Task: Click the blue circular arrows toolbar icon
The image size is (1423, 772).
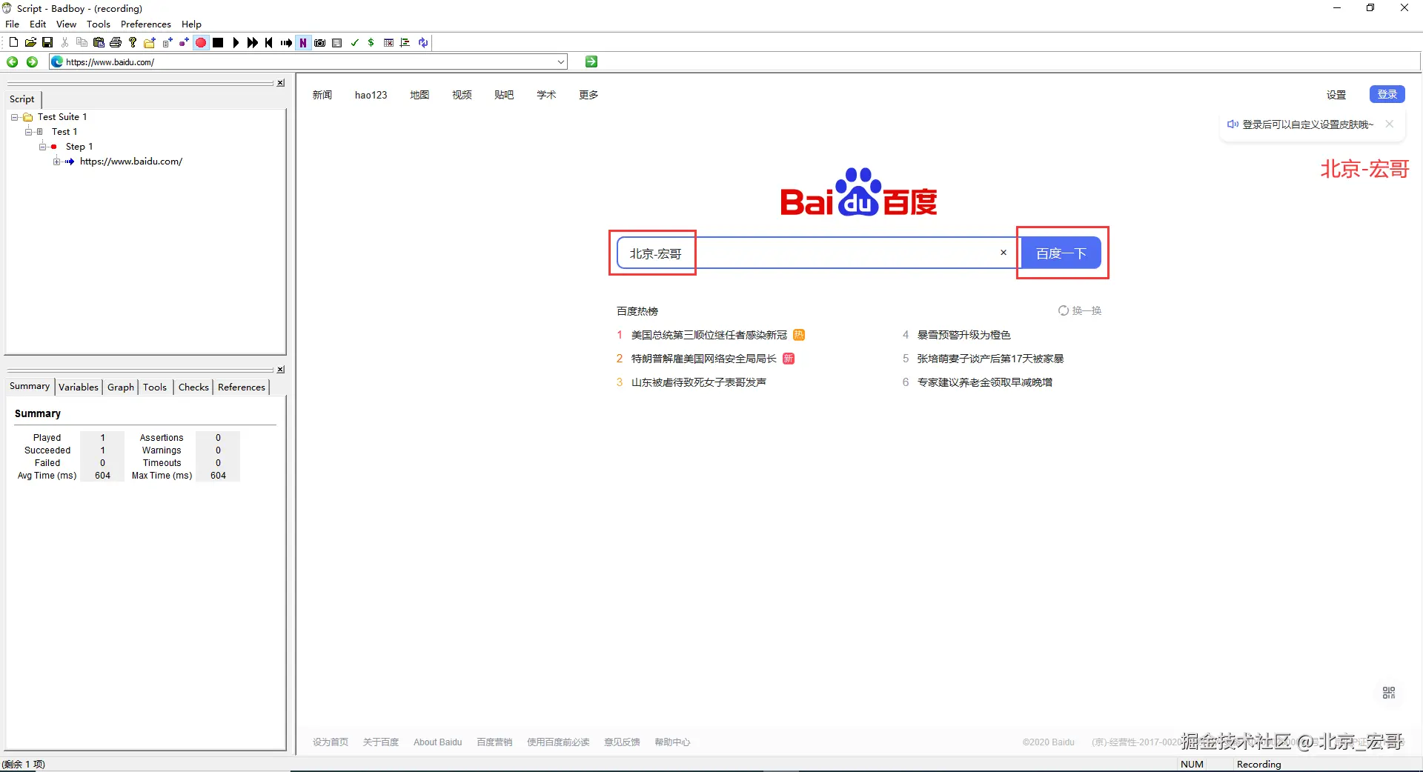Action: click(422, 42)
